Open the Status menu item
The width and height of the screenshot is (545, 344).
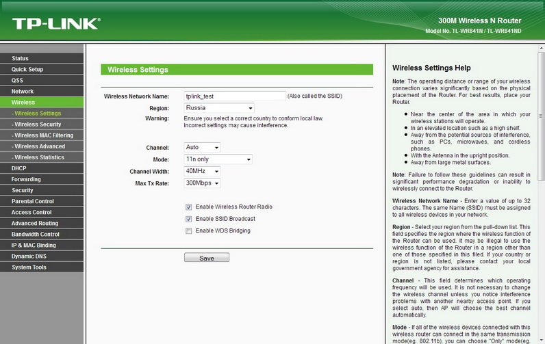click(x=21, y=59)
